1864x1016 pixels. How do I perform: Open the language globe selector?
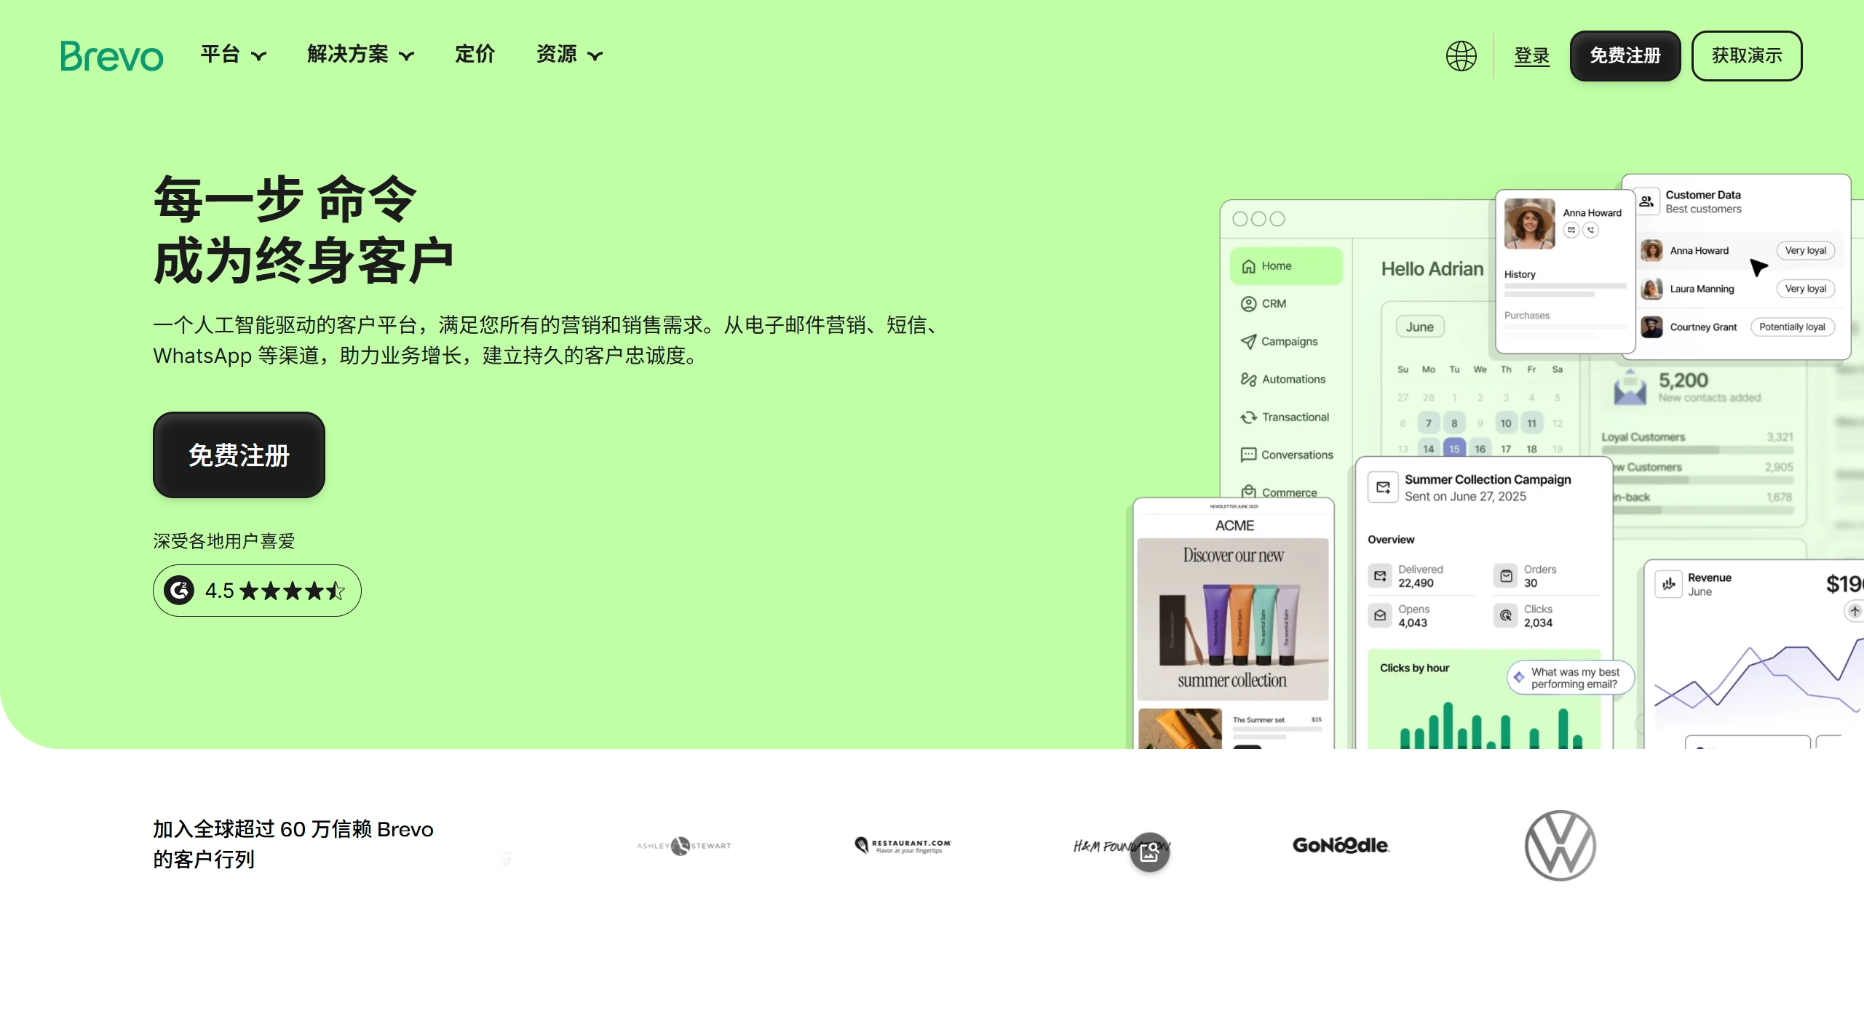pyautogui.click(x=1461, y=56)
